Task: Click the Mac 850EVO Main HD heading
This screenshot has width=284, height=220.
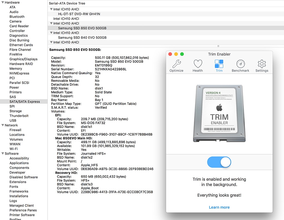Action: point(74,138)
